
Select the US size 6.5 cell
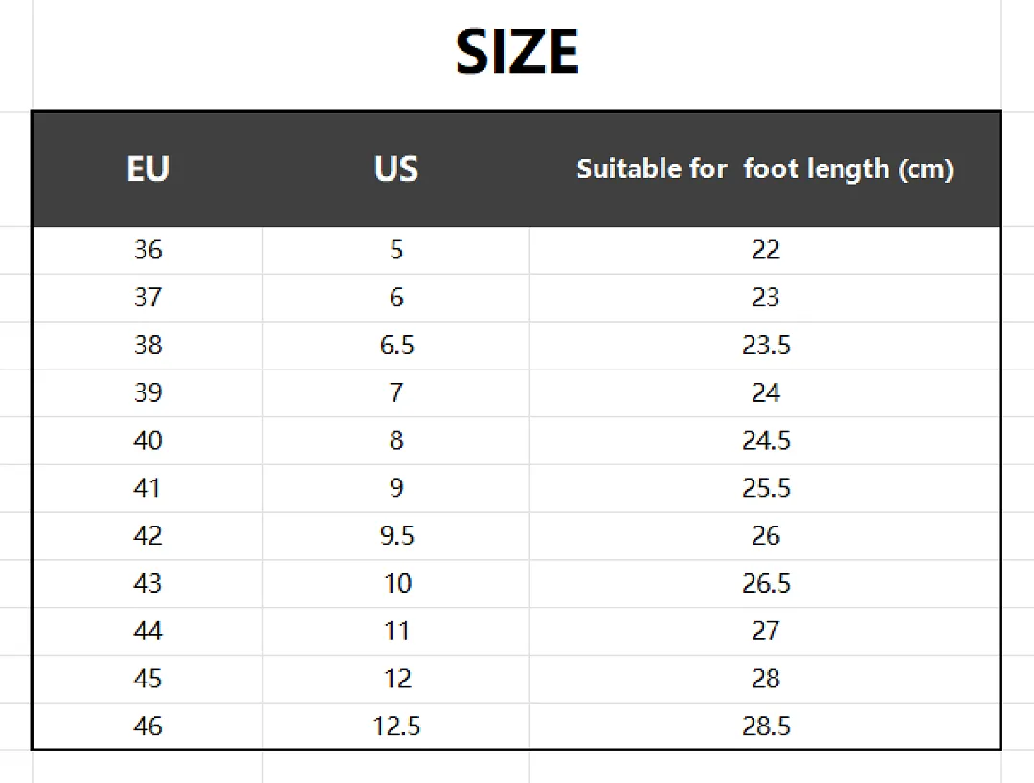tap(396, 345)
